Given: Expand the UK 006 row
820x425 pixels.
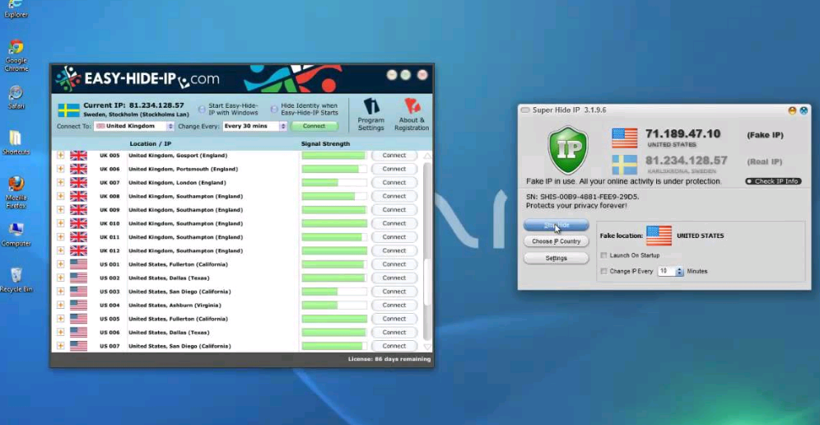Looking at the screenshot, I should (x=61, y=169).
